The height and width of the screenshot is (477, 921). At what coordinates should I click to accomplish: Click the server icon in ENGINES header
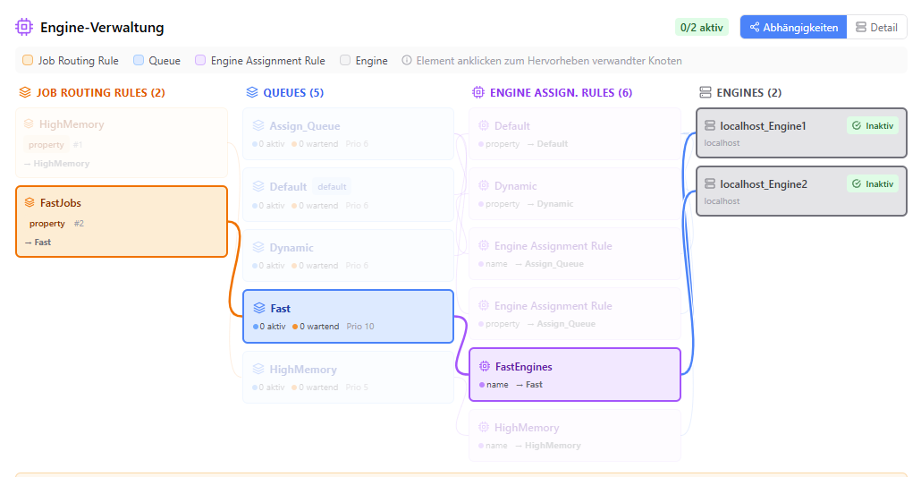pos(706,92)
